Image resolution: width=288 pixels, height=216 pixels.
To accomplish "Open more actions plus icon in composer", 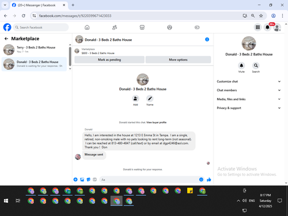I will coord(75,180).
